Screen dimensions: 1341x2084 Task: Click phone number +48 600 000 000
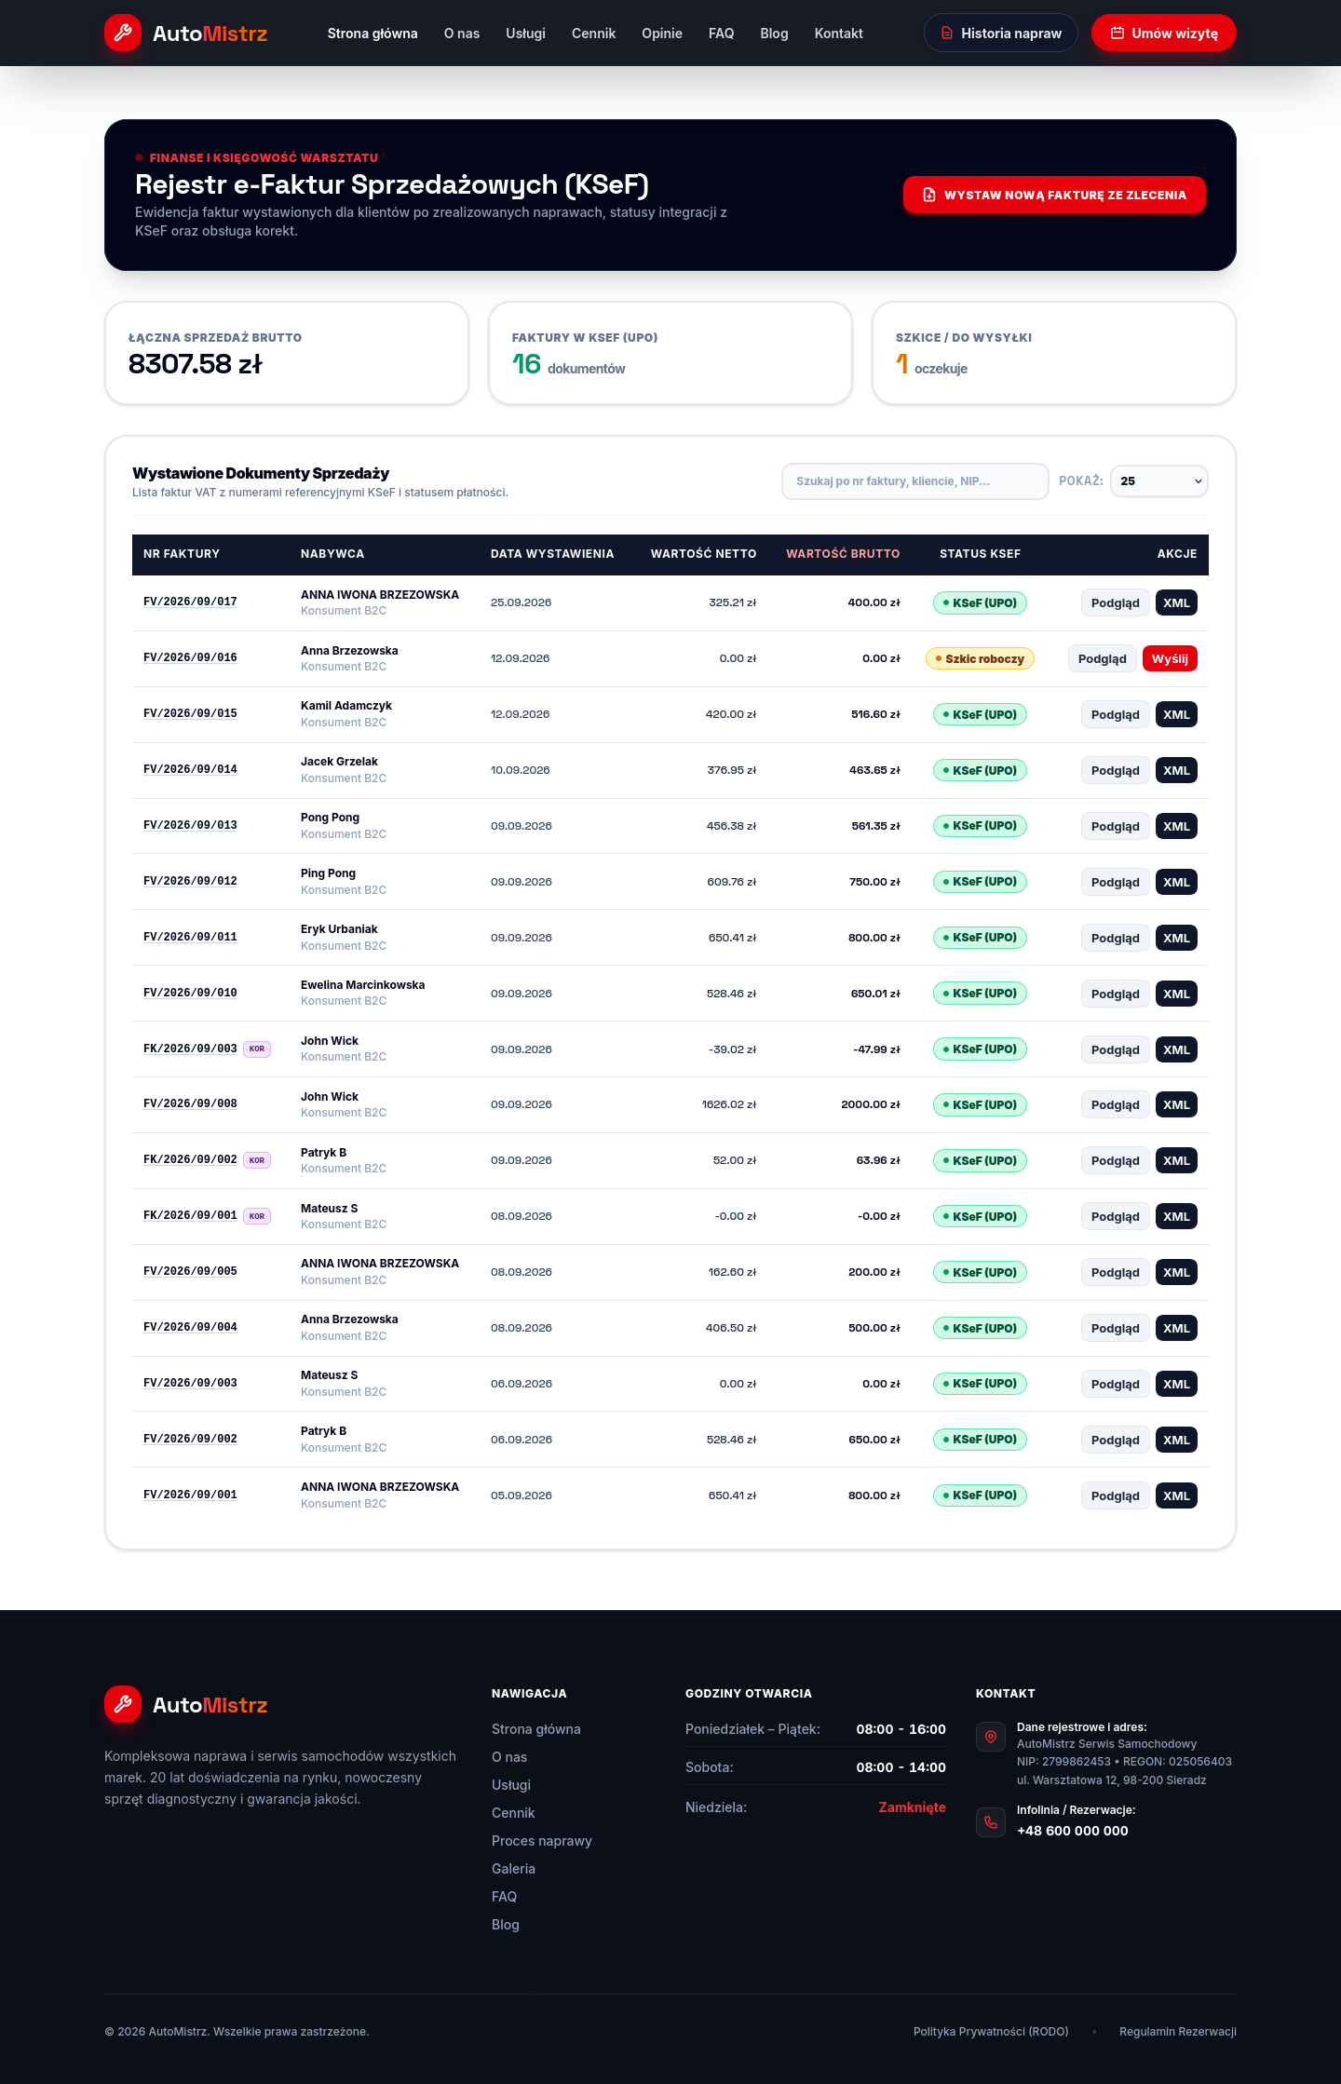1073,1831
